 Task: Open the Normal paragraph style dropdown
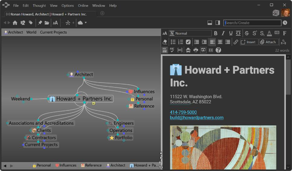[190, 33]
